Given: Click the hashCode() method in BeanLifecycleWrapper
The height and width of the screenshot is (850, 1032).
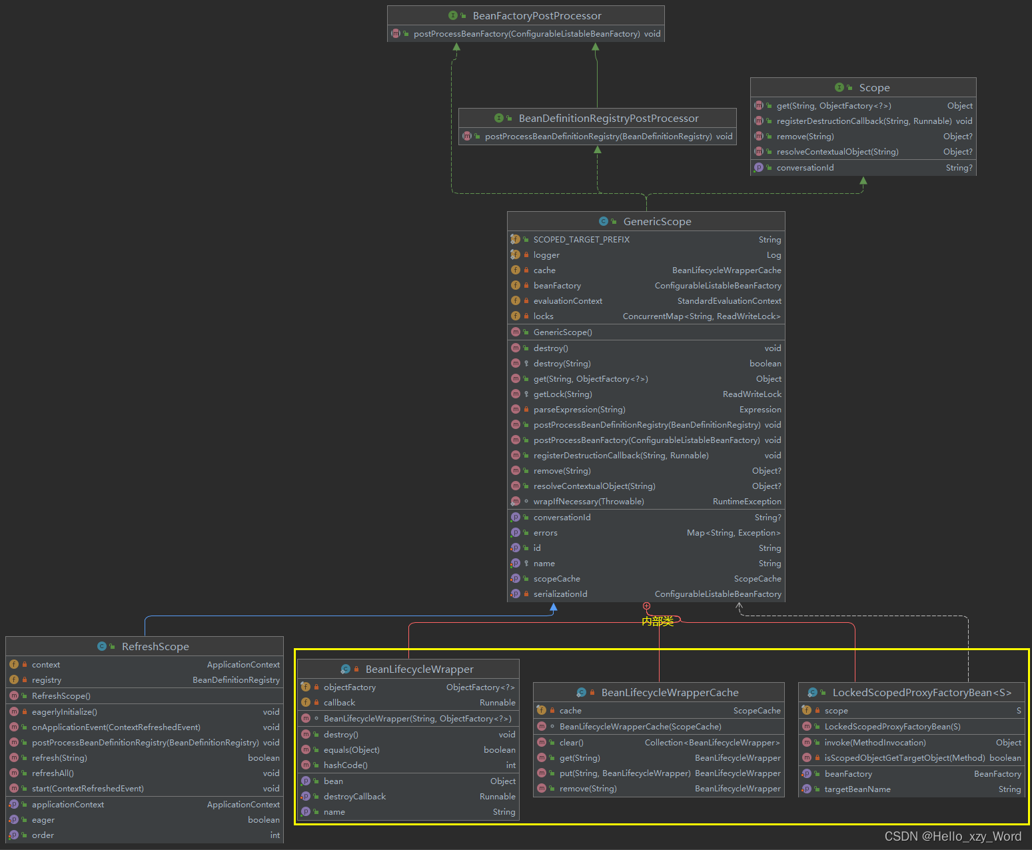Looking at the screenshot, I should pyautogui.click(x=408, y=765).
